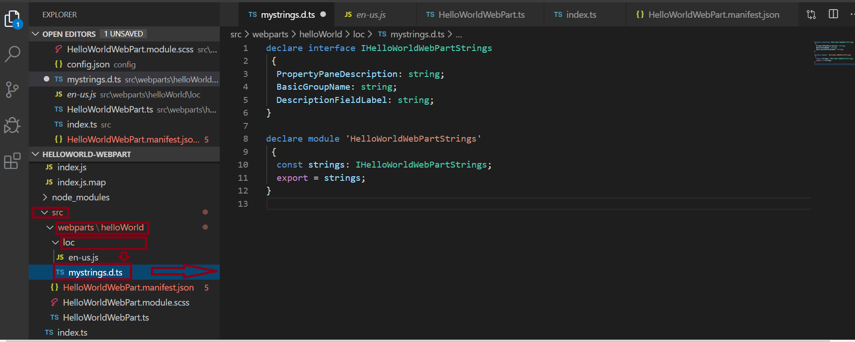Click the code minimap preview
The image size is (855, 342).
[834, 52]
